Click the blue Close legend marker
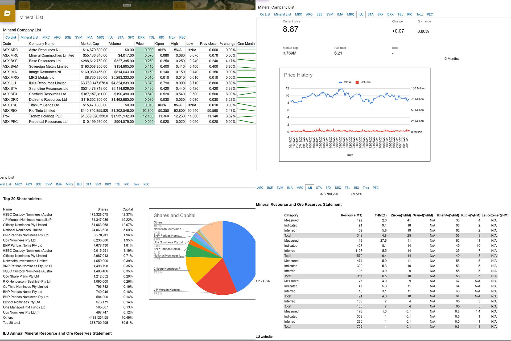The image size is (511, 341). point(340,82)
